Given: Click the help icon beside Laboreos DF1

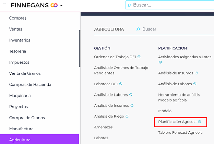Looking at the screenshot, I should [121, 84].
